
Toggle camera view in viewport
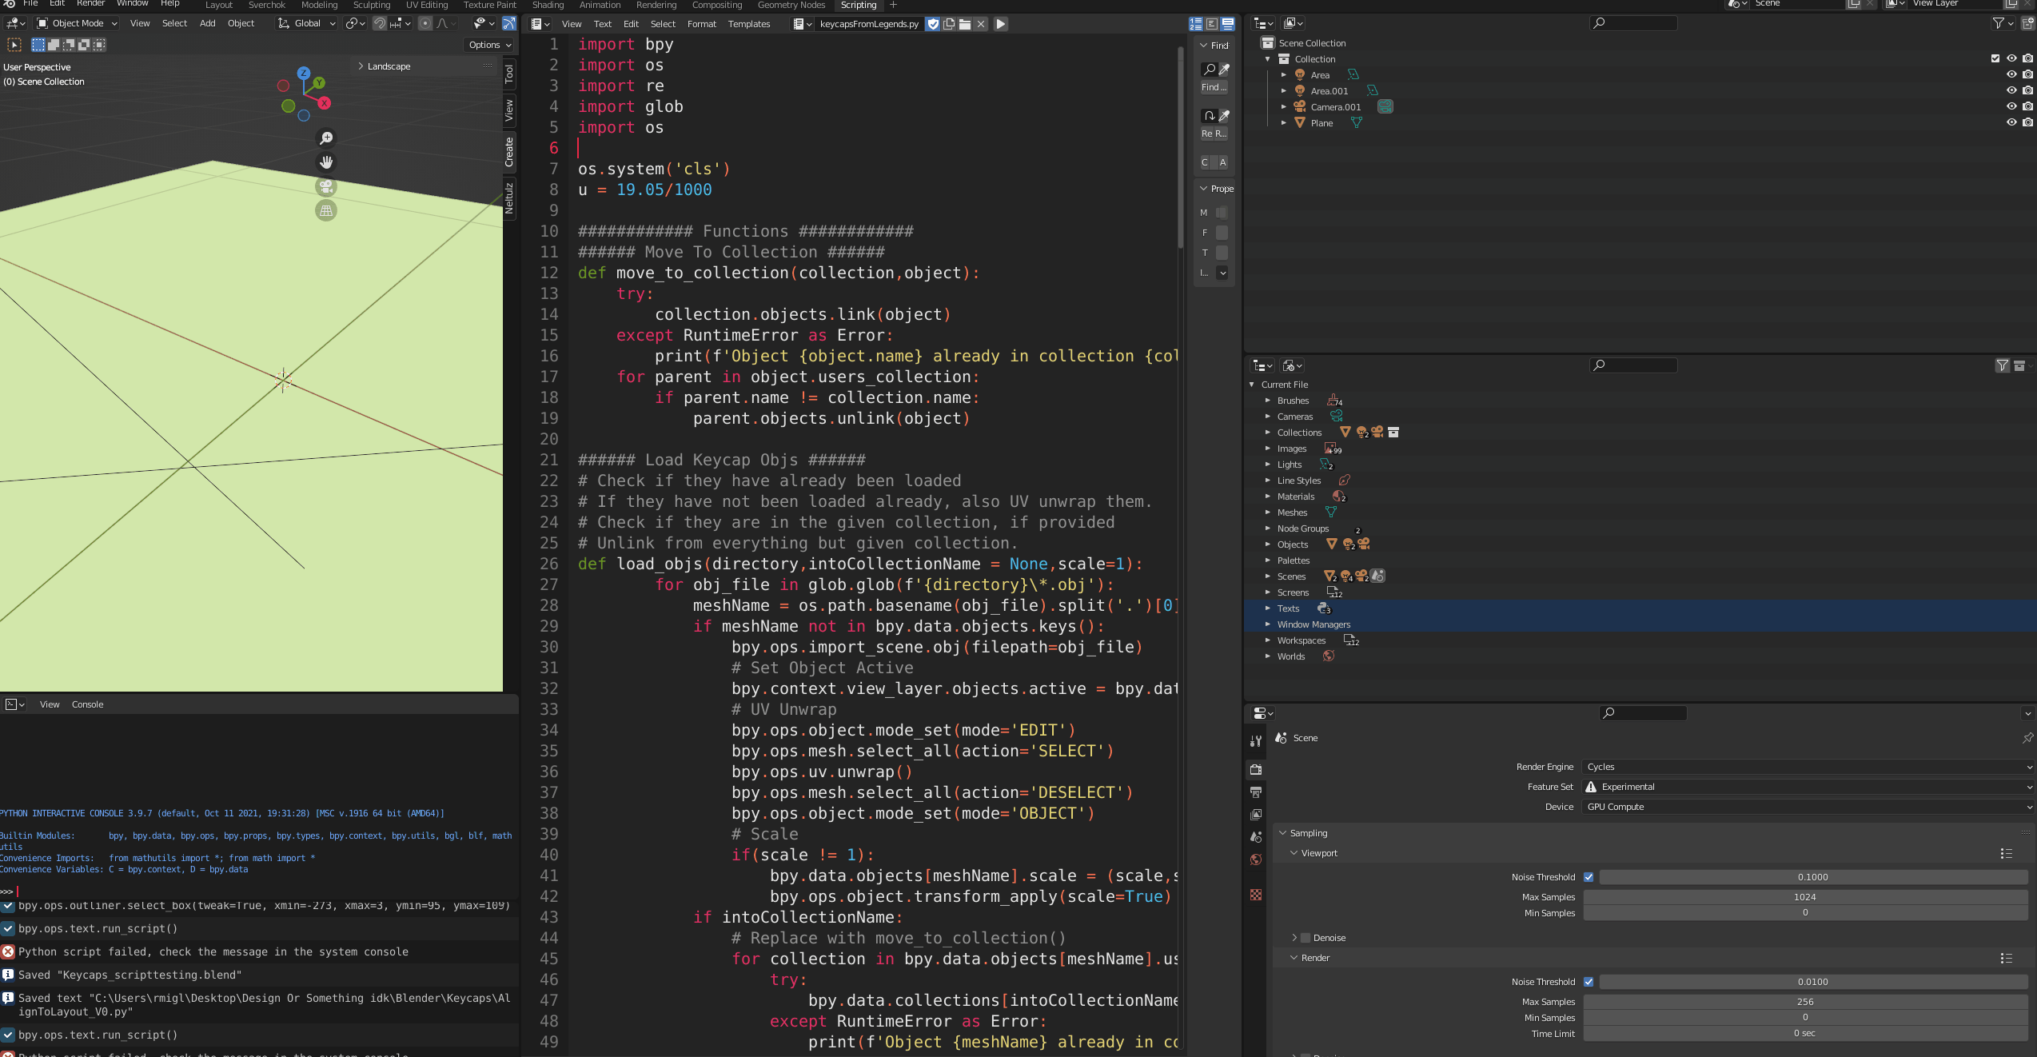pos(326,186)
